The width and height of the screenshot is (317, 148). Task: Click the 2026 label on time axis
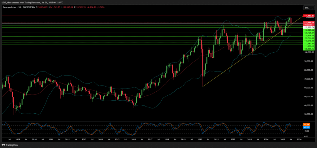(x=299, y=140)
